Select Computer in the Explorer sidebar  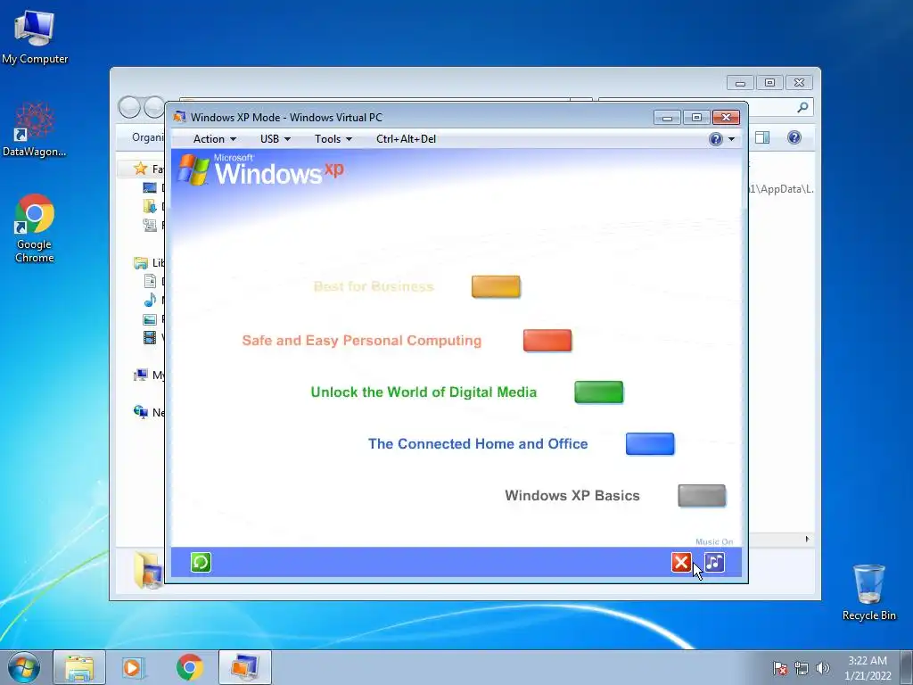(x=140, y=376)
